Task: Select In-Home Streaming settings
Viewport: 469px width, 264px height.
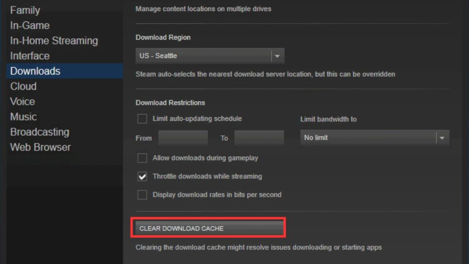Action: (x=54, y=40)
